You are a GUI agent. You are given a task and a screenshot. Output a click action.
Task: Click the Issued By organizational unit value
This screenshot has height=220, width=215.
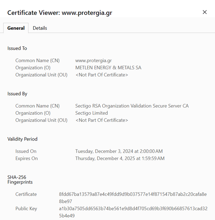click(x=102, y=120)
